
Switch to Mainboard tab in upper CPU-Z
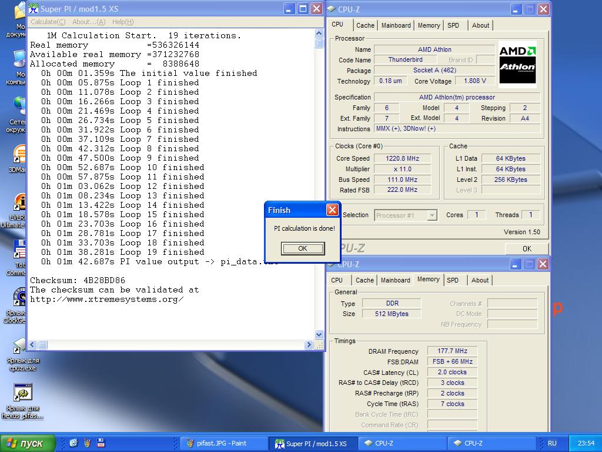coord(396,25)
